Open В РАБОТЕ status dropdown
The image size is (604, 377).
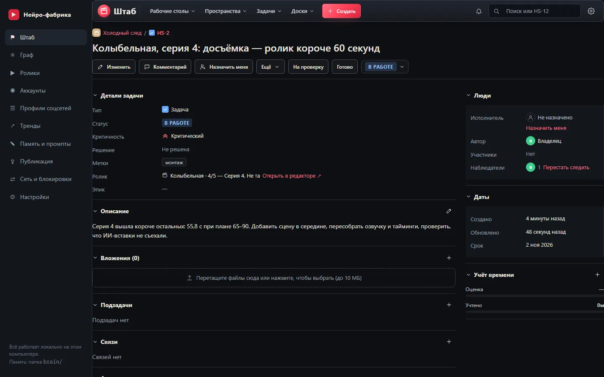point(385,67)
